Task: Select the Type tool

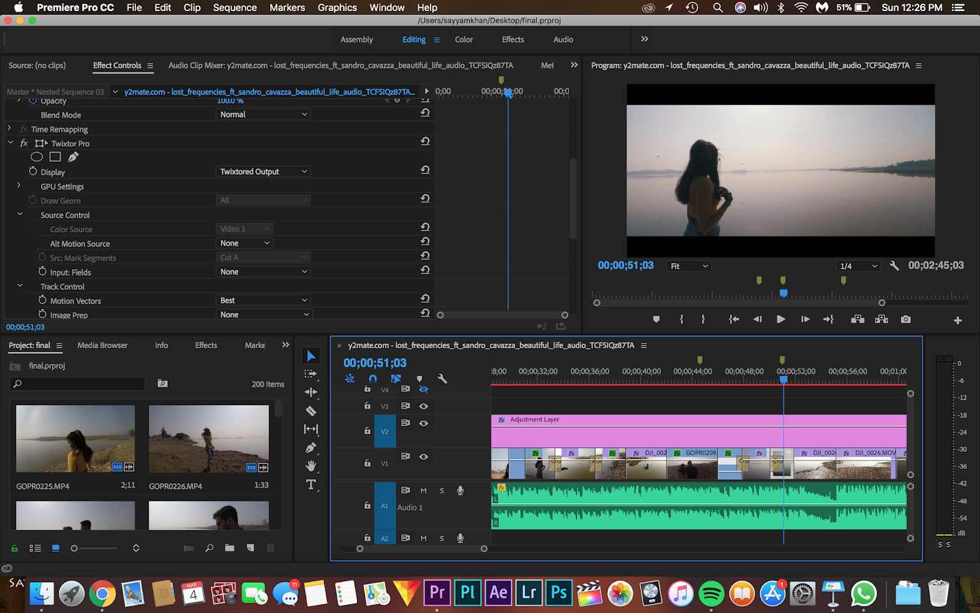Action: 311,484
